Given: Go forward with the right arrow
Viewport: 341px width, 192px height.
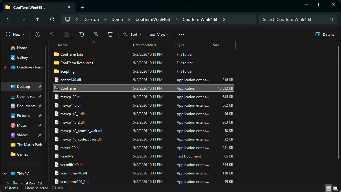Looking at the screenshot, I should tap(23, 19).
